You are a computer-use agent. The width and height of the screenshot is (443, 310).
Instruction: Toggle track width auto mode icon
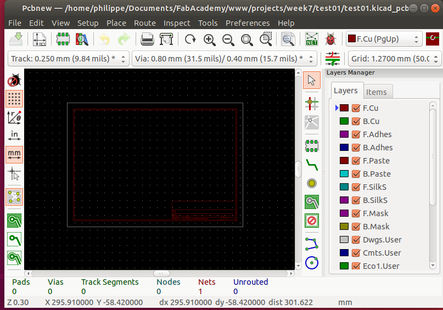tap(333, 59)
